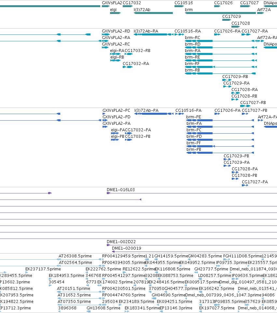277x313 pixels.
Task: Open the GXIVsPLA2-RD transcript label
Action: [x=116, y=31]
